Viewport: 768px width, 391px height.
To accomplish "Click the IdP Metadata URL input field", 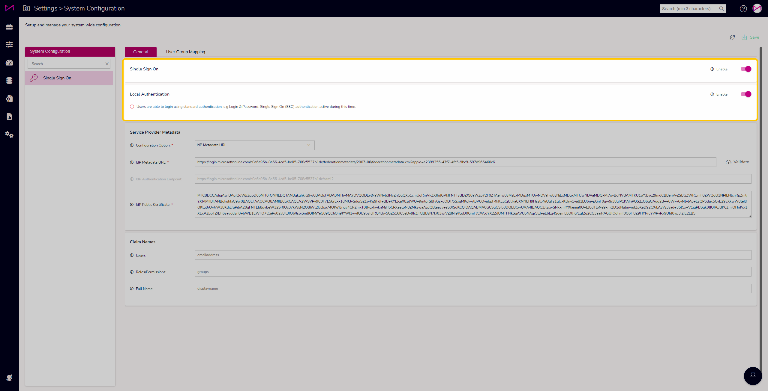I will [455, 162].
